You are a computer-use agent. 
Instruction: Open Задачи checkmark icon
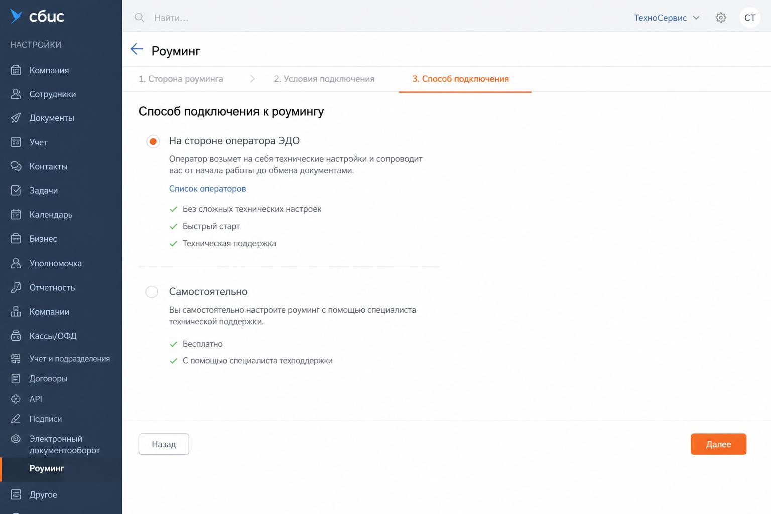[x=16, y=190]
